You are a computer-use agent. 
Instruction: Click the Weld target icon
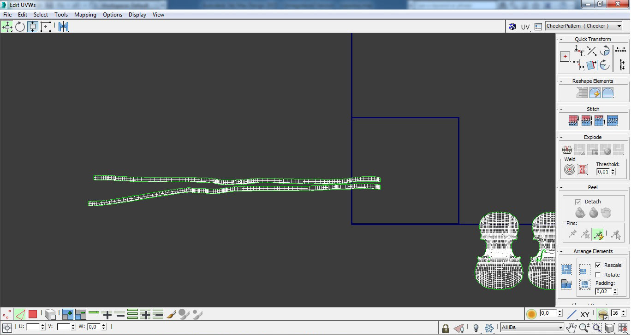(570, 170)
